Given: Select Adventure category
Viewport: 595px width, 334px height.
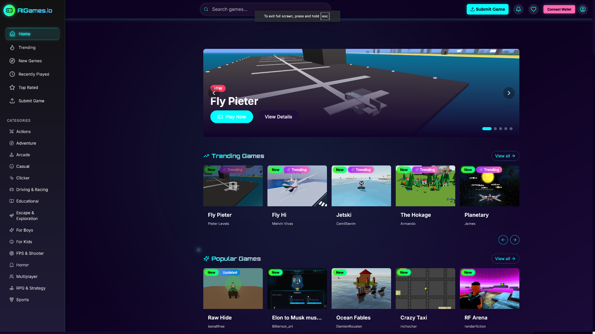Looking at the screenshot, I should [33, 143].
